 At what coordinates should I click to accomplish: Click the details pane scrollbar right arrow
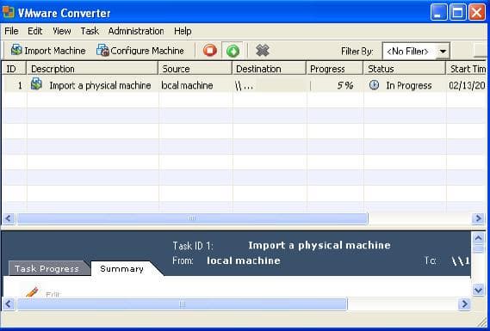tap(464, 303)
